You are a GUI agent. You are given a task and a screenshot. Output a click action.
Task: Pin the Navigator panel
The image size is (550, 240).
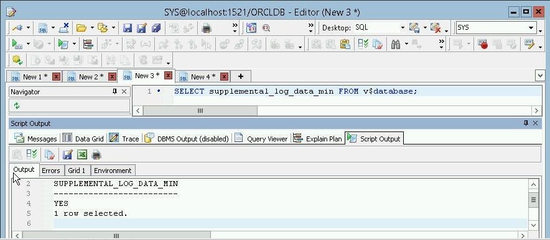click(114, 91)
